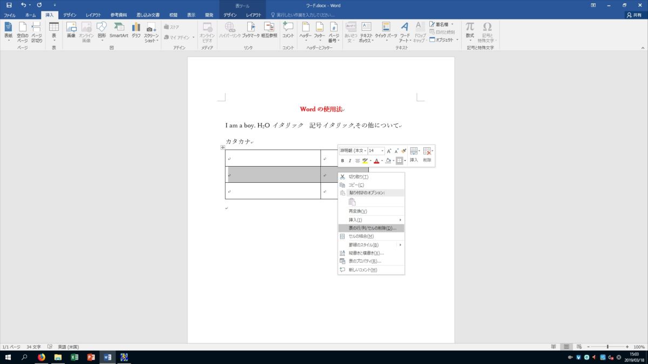Insert a blank page (空白のページ)

tap(22, 31)
